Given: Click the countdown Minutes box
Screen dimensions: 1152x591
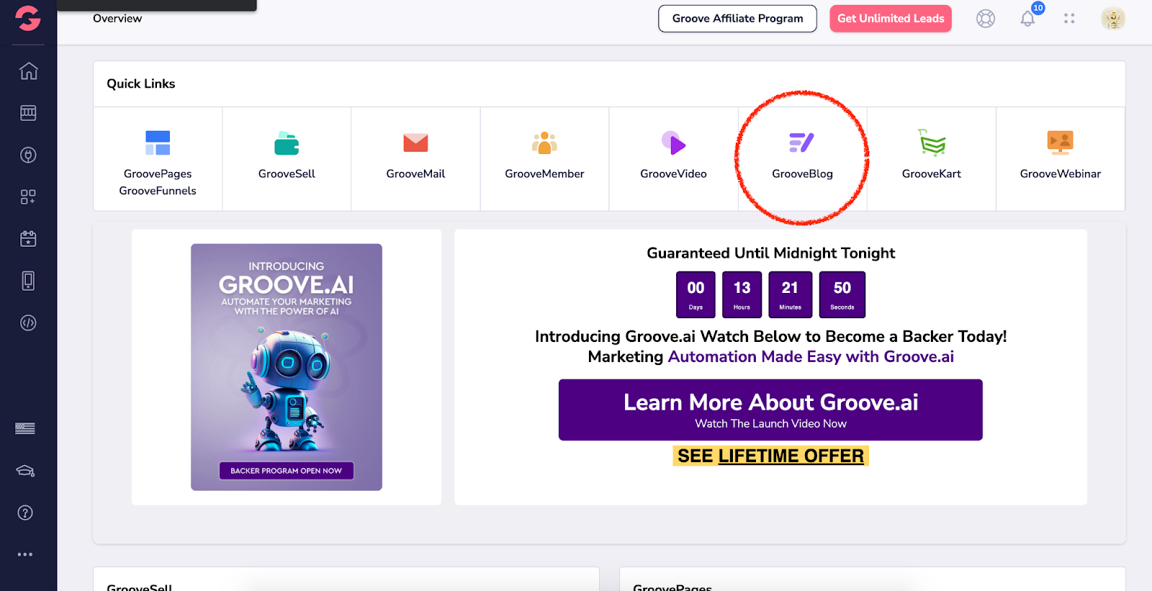Looking at the screenshot, I should click(x=790, y=294).
